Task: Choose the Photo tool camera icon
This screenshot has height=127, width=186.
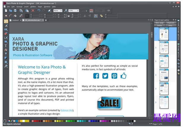Action: tap(6, 30)
